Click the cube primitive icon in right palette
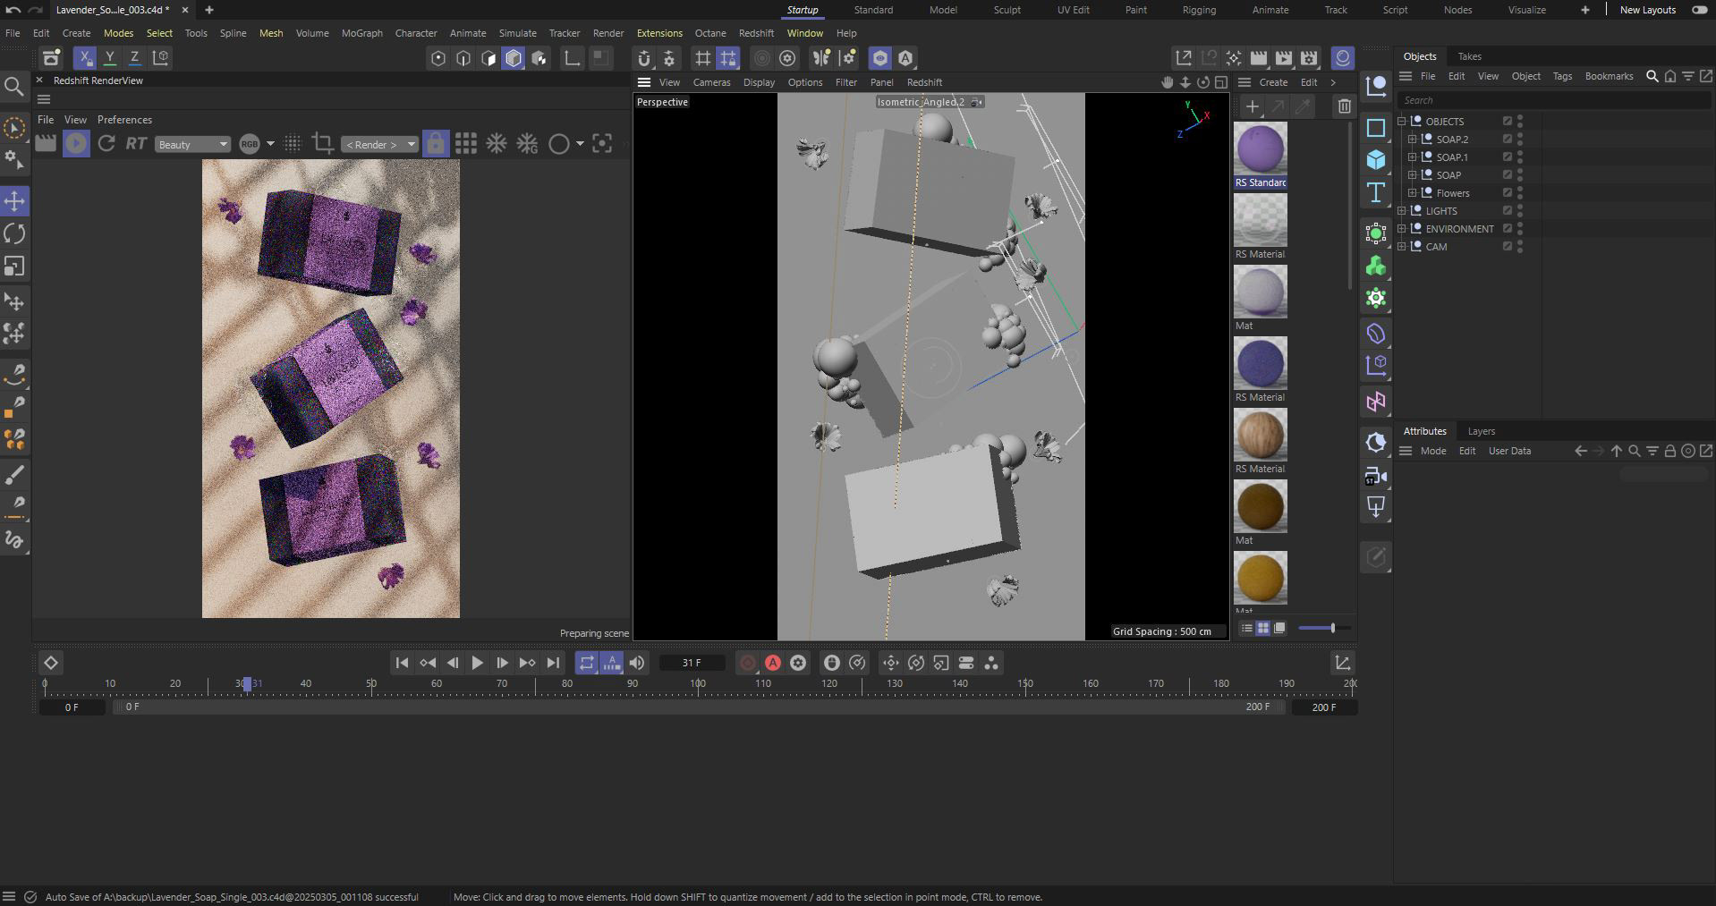Viewport: 1716px width, 906px height. 1376,160
